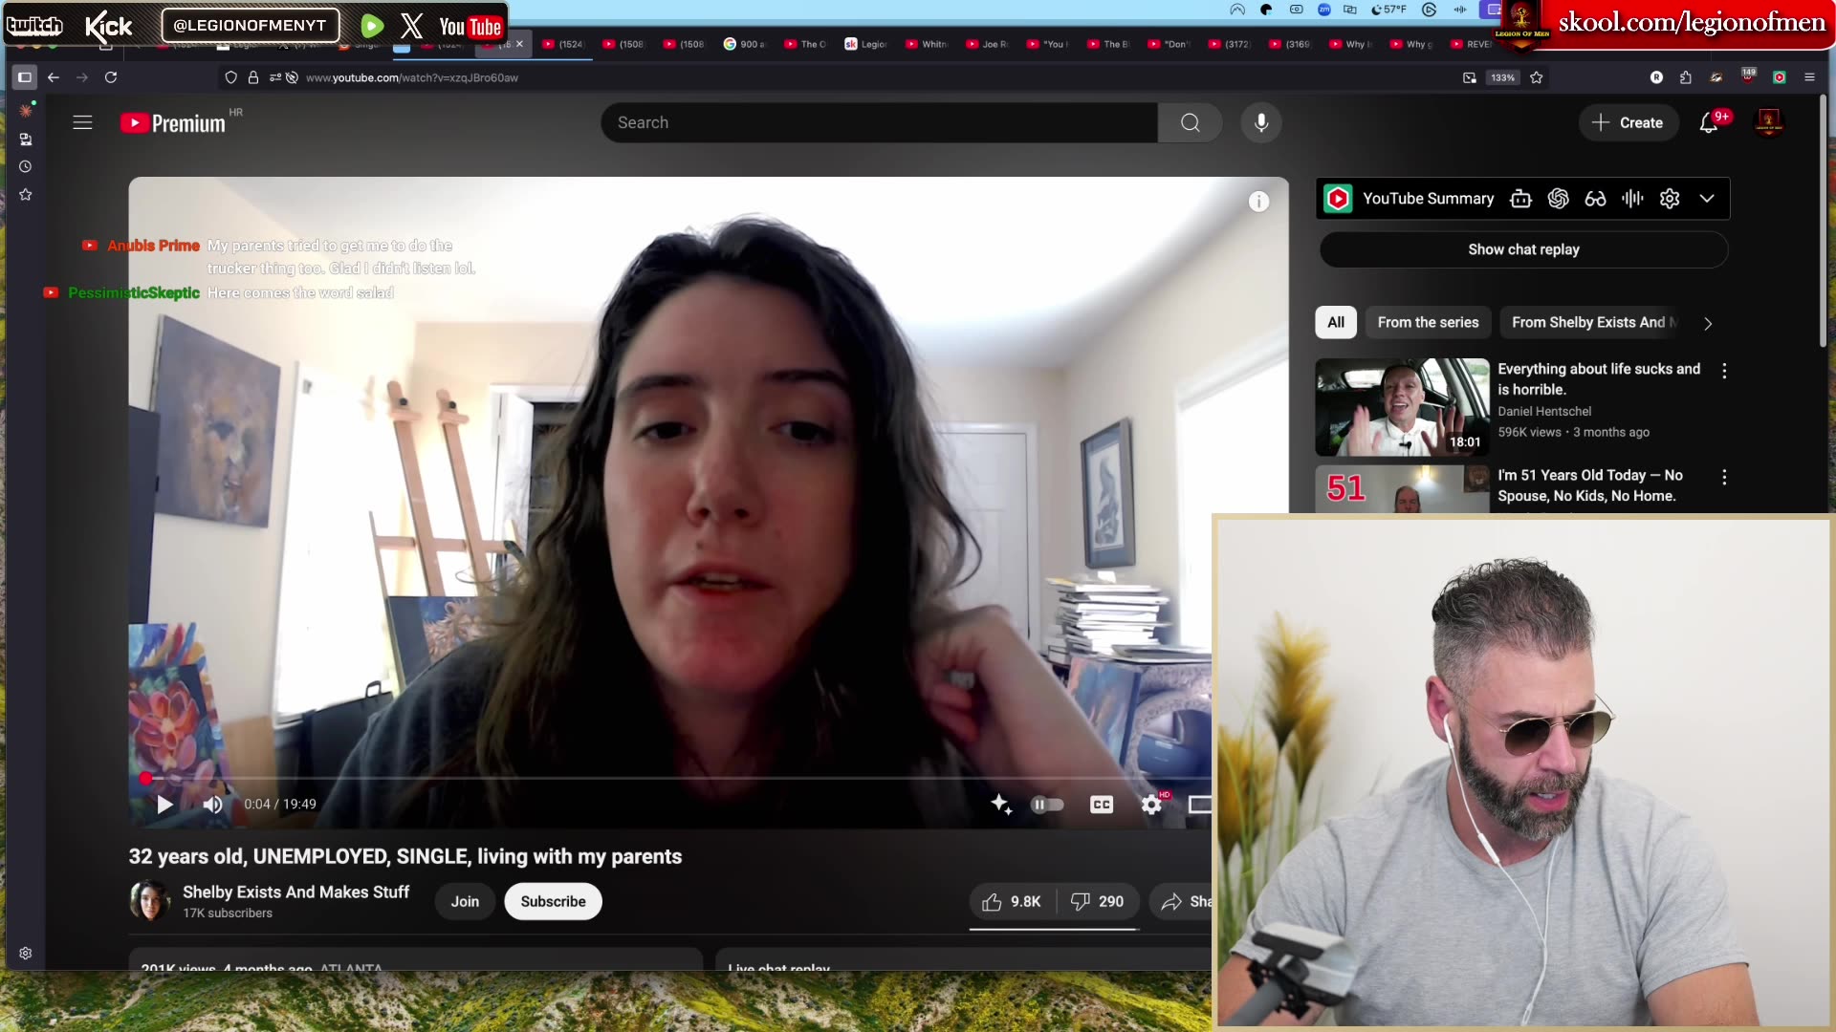Screen dimensions: 1836x1032
Task: Open YouTube Summary settings gear
Action: tap(1670, 199)
